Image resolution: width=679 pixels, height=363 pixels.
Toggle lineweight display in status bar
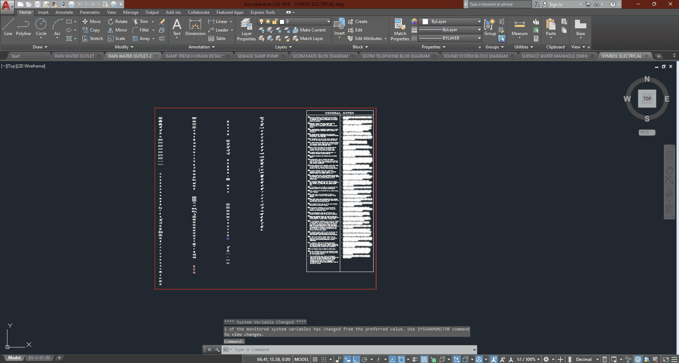(415, 359)
